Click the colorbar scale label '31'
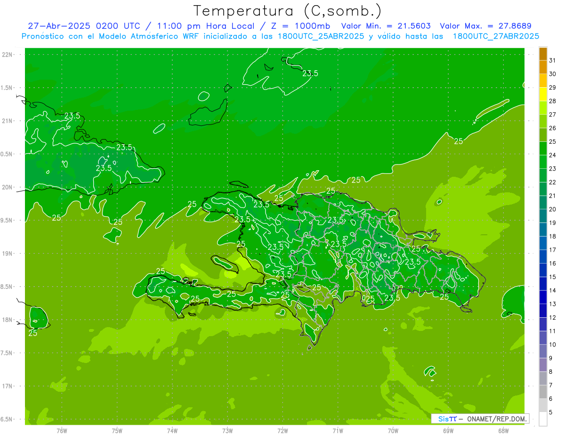The image size is (565, 437). [553, 60]
